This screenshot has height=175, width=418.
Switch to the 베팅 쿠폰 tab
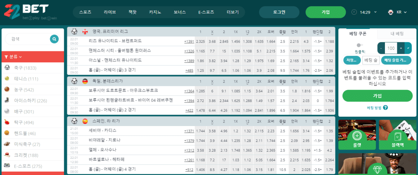point(358,33)
